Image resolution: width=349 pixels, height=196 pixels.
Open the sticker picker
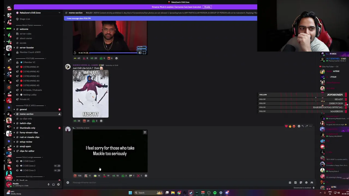pos(301,183)
